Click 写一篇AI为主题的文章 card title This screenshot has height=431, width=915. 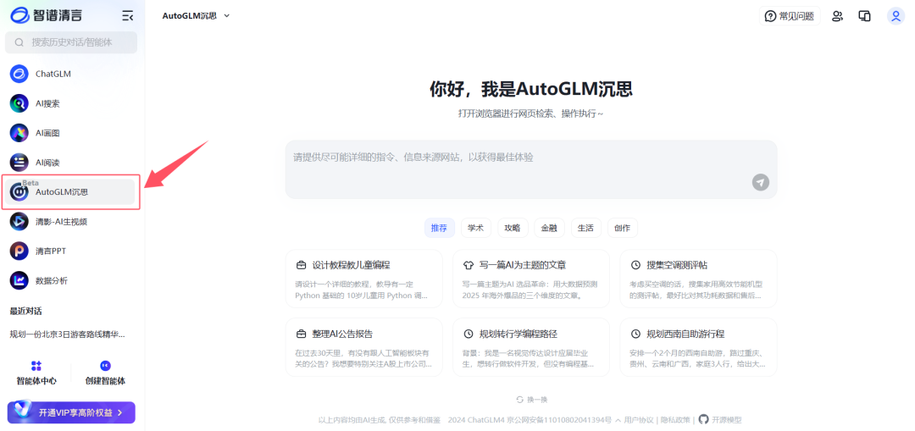click(523, 265)
